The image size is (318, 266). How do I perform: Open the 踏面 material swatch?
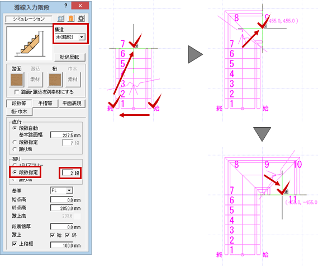pos(17,80)
